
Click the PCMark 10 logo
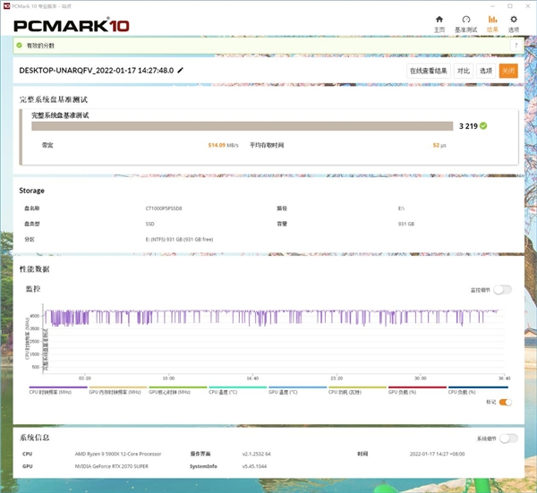pos(72,25)
